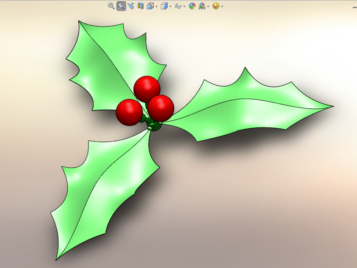Toggle off the active Zoom to Area tool
357x268 pixels.
pos(121,6)
